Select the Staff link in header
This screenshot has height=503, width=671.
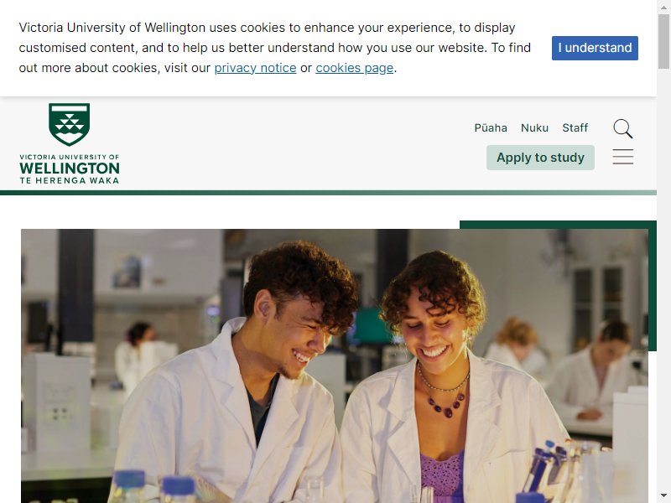coord(575,128)
